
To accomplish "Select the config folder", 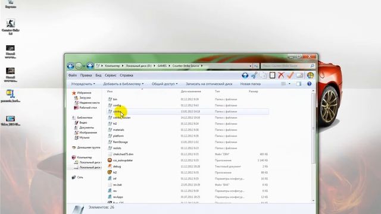I will [117, 105].
